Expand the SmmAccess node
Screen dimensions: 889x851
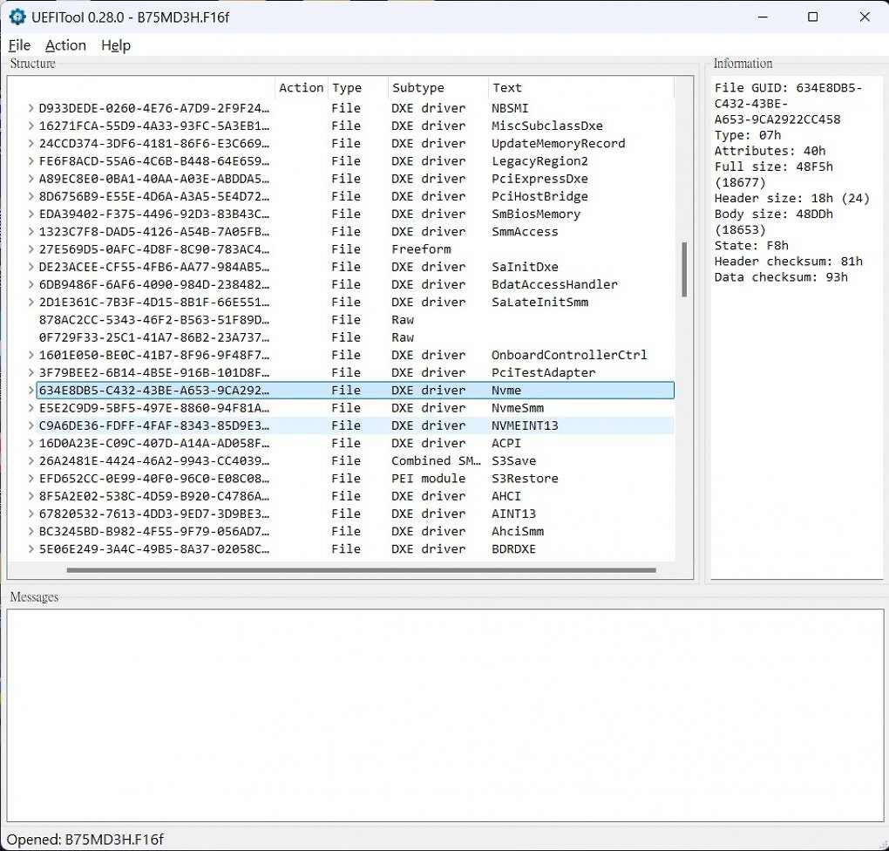point(31,231)
